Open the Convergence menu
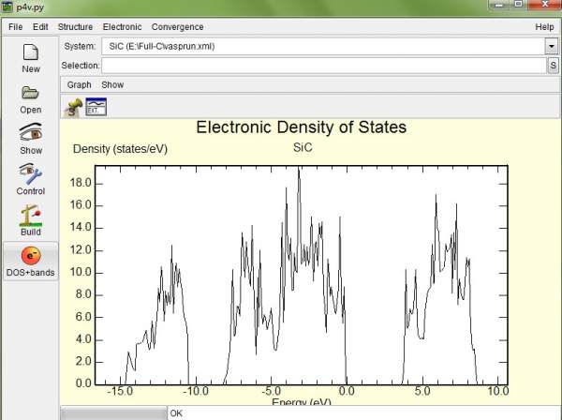Viewport: 562px width, 420px height. coord(177,27)
